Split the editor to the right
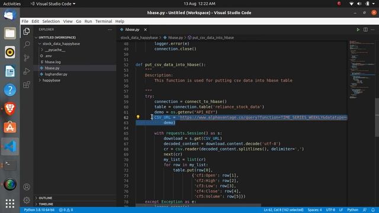The width and height of the screenshot is (379, 213). click(x=365, y=30)
